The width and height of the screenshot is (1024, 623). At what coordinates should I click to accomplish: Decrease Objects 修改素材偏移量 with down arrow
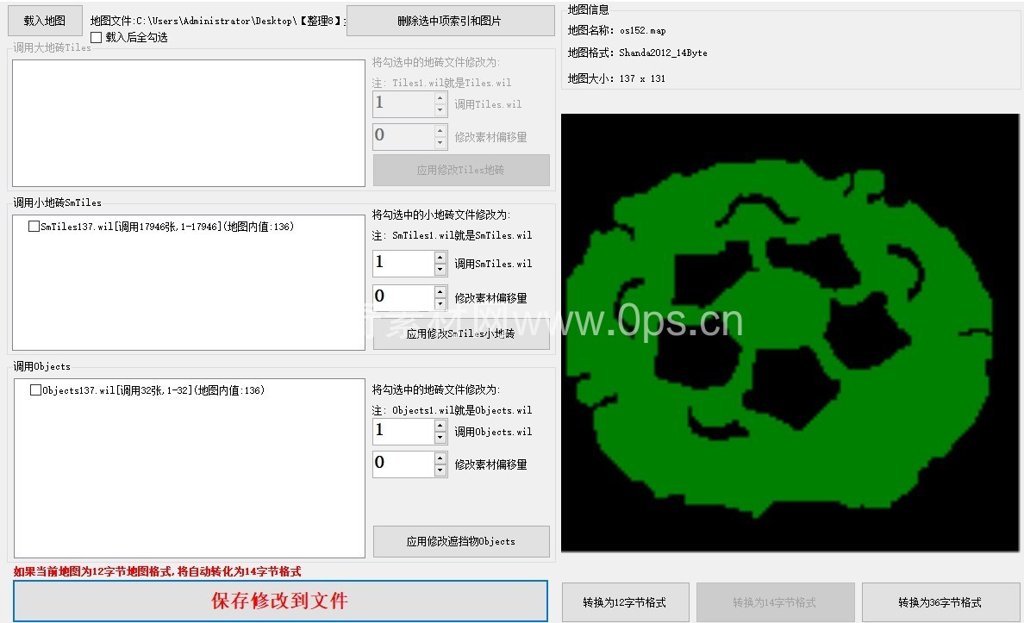click(x=440, y=470)
